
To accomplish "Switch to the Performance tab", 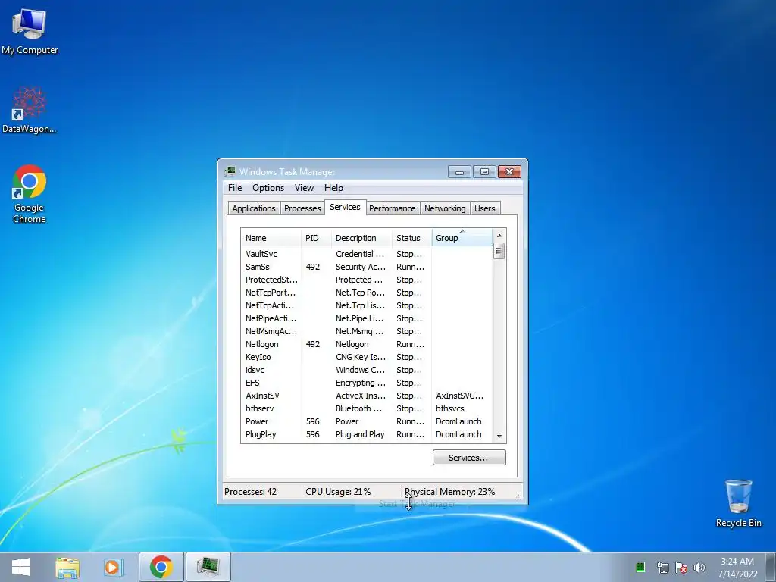I will pyautogui.click(x=392, y=208).
